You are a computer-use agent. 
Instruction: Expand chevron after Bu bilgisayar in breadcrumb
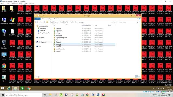(59, 22)
